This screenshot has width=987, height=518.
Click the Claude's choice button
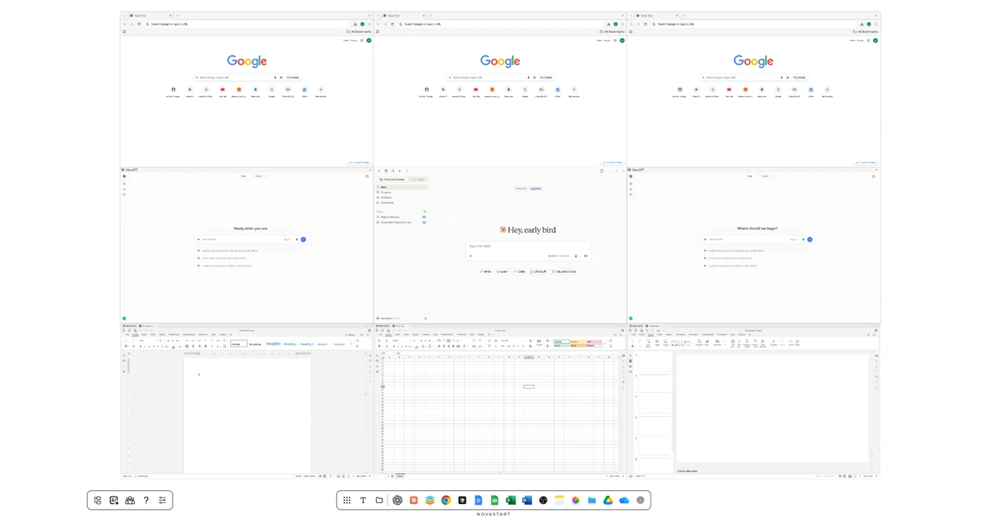564,271
